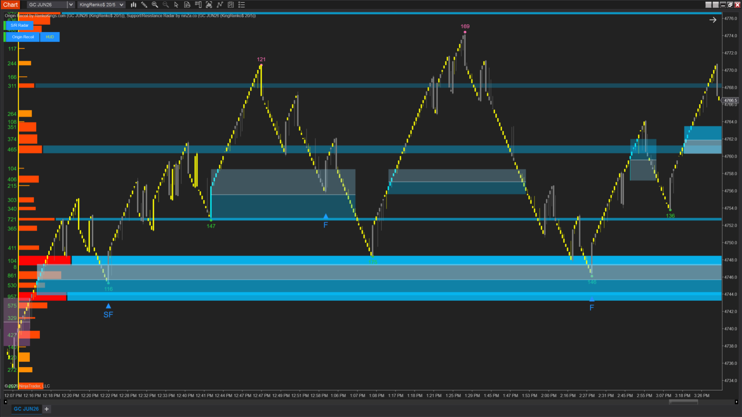Click the GC JUN26 instrument selector field
The height and width of the screenshot is (417, 742).
pos(46,5)
